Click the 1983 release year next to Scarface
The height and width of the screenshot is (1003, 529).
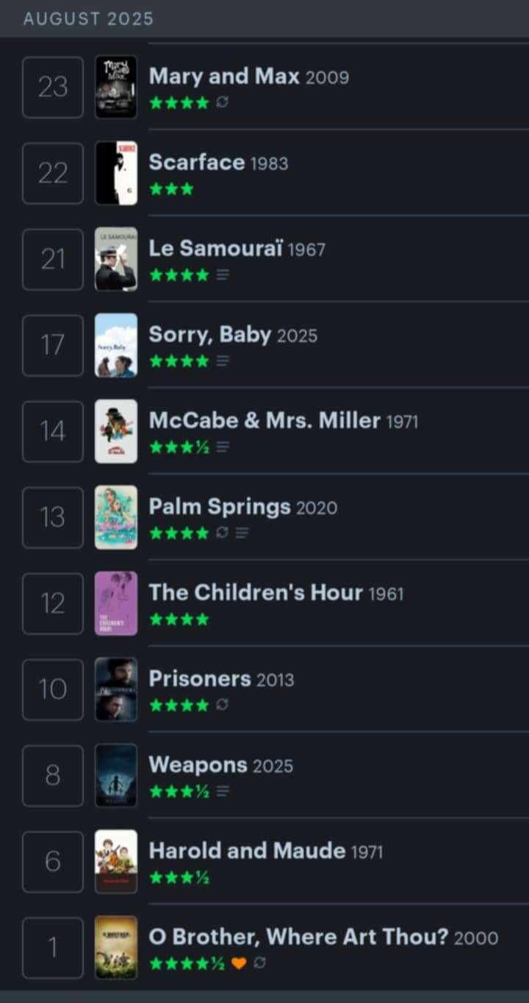pos(269,163)
